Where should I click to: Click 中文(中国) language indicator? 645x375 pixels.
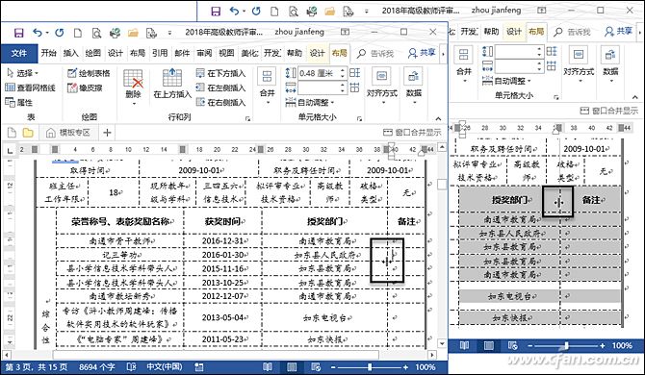(x=165, y=367)
